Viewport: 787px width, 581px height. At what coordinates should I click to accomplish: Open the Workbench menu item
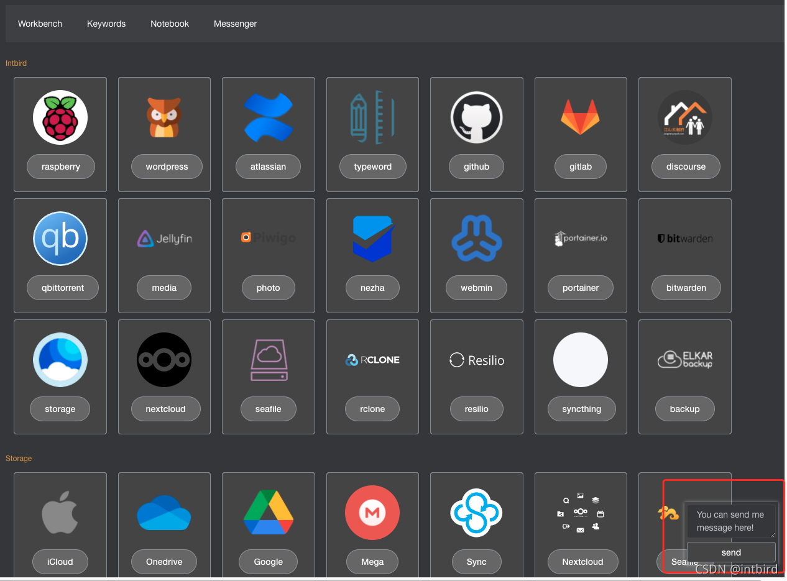[40, 24]
